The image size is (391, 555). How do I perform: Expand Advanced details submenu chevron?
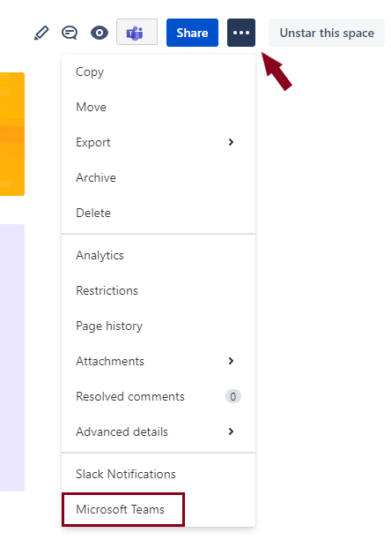pos(231,431)
